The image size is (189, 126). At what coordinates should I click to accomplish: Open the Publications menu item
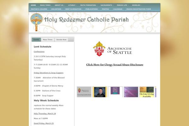pyautogui.click(x=92, y=9)
